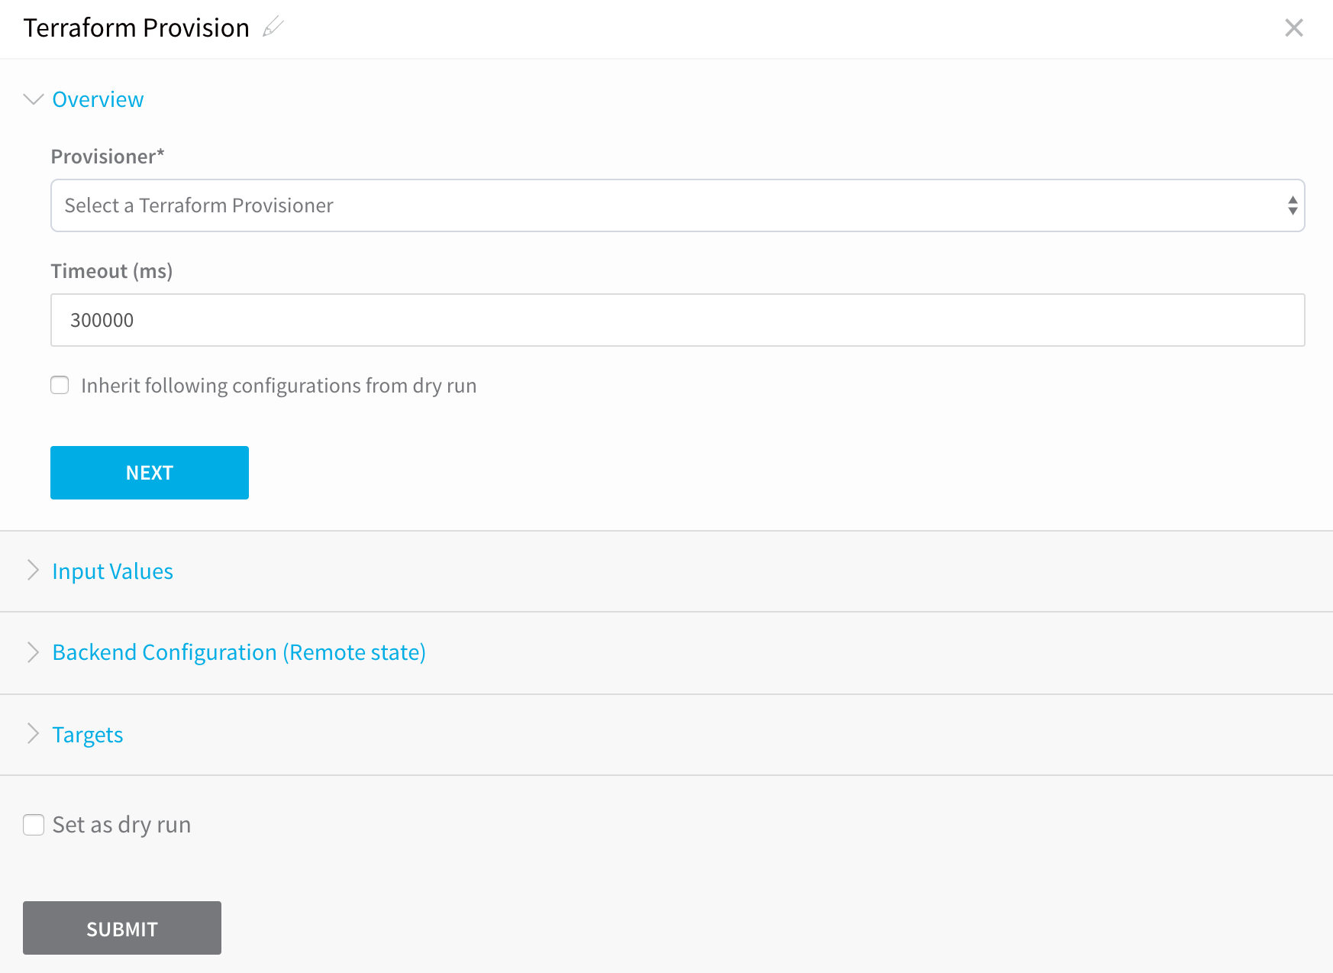Viewport: 1333px width, 973px height.
Task: Click the pencil edit icon beside Terraform Provision
Action: pyautogui.click(x=273, y=27)
